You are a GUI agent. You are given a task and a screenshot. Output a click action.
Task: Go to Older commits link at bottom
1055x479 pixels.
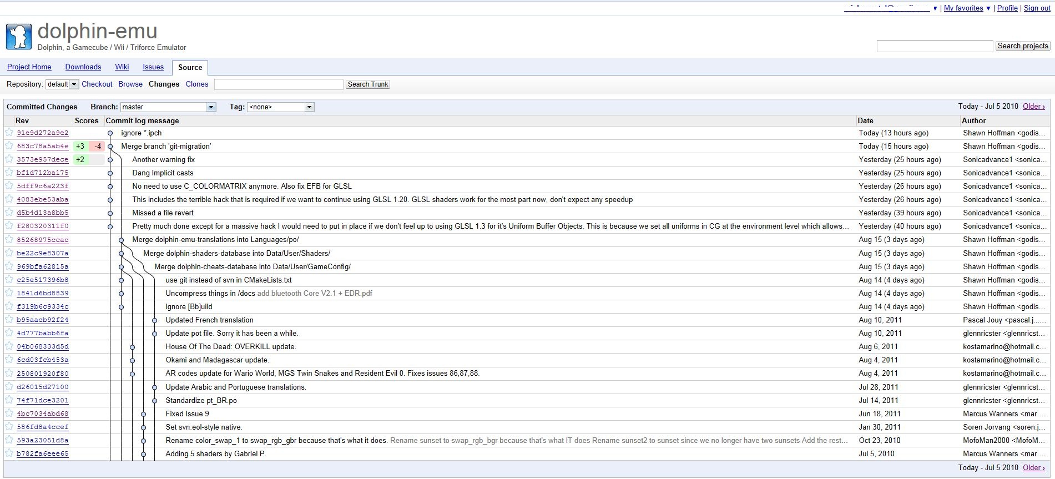pos(1034,468)
